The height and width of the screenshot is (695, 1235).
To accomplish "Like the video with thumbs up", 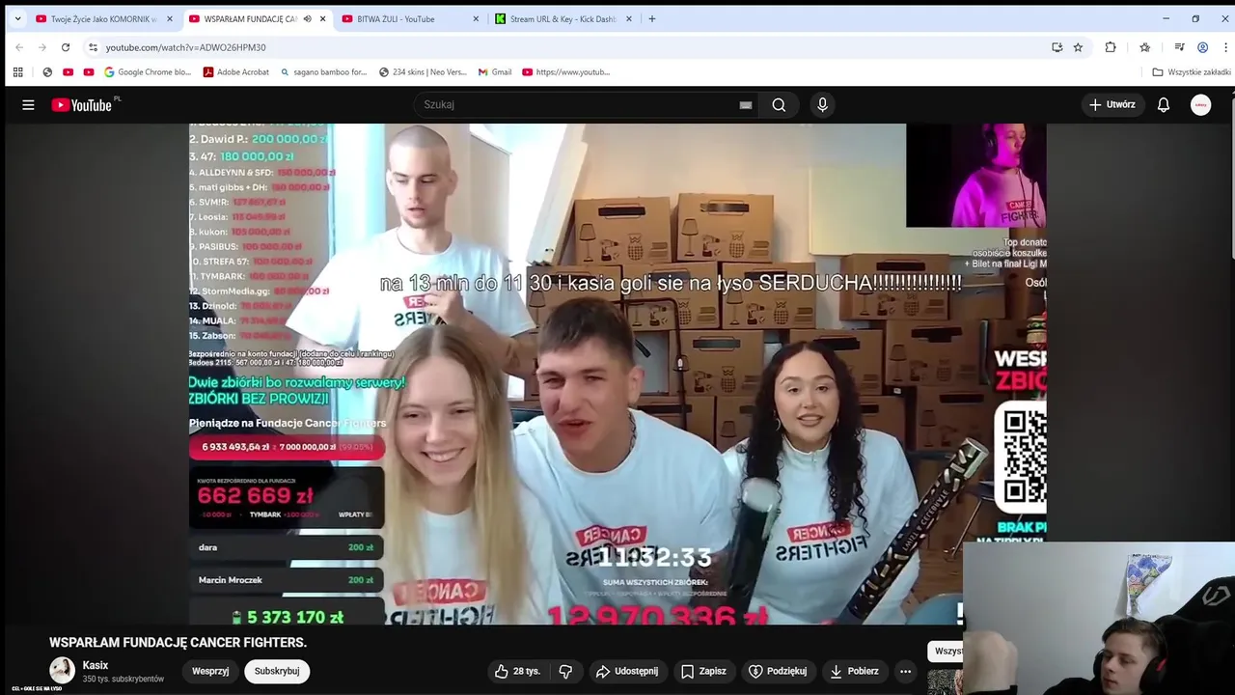I will [x=518, y=671].
